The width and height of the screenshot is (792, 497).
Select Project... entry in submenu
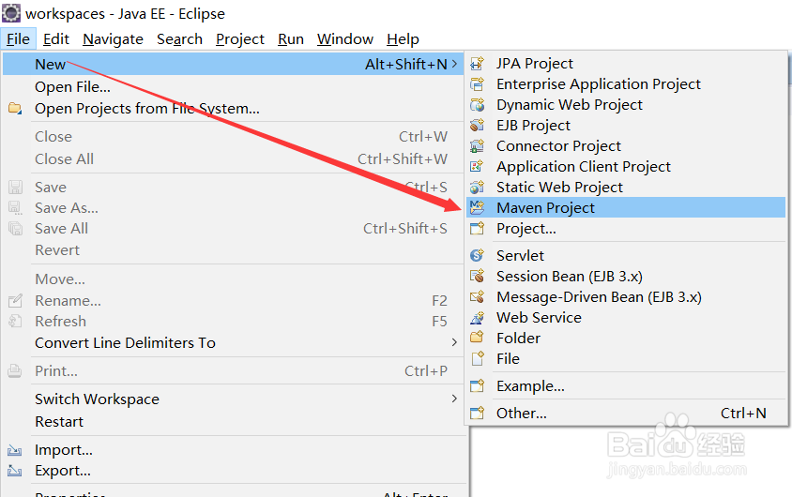[626, 229]
